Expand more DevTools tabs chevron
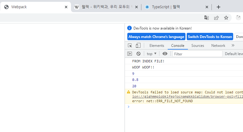Image resolution: width=243 pixels, height=132 pixels. pyautogui.click(x=233, y=45)
